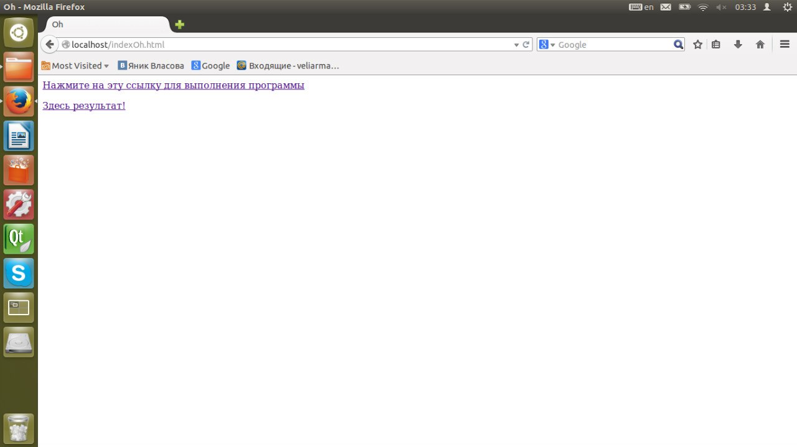
Task: Click the clock showing 03:33
Action: 745,7
